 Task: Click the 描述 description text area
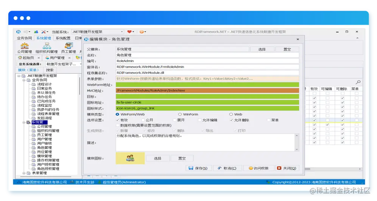(205, 142)
